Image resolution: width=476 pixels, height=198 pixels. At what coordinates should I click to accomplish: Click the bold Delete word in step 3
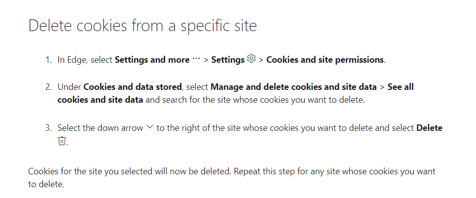(429, 128)
